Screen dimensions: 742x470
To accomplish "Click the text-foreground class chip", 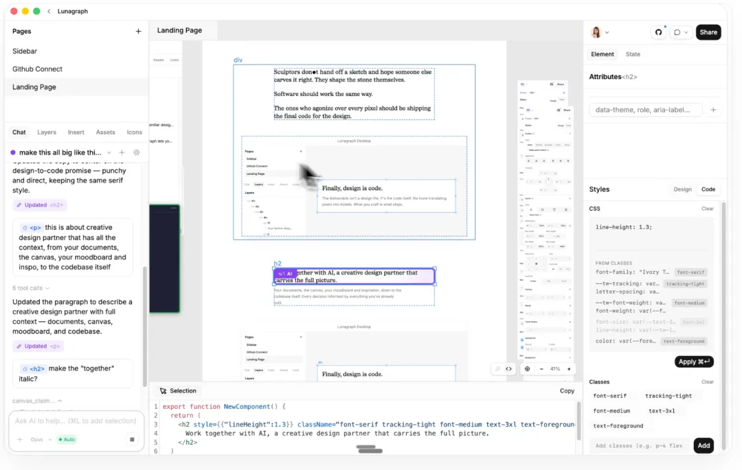I will (x=618, y=426).
